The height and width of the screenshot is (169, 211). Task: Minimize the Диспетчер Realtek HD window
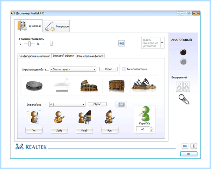point(180,13)
